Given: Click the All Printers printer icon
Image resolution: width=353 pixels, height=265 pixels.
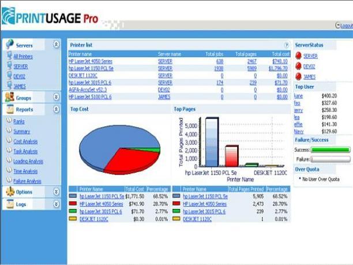Looking at the screenshot, I should (9, 55).
